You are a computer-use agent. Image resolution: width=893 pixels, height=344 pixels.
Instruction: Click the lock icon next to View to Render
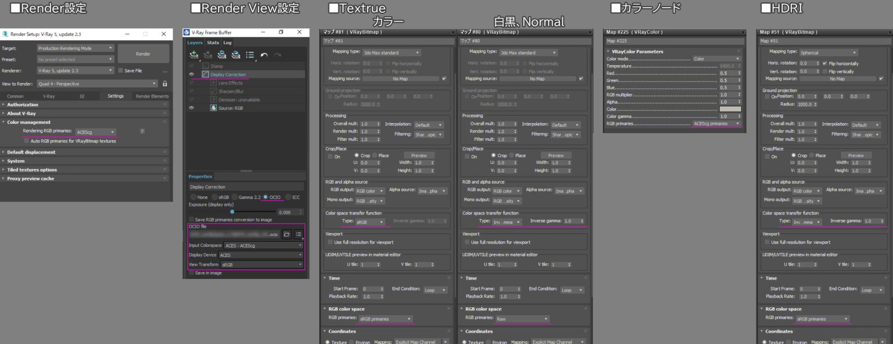click(165, 84)
